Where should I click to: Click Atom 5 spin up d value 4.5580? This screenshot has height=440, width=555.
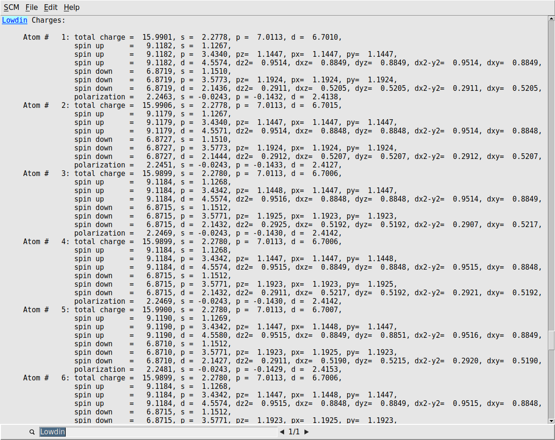tap(215, 335)
